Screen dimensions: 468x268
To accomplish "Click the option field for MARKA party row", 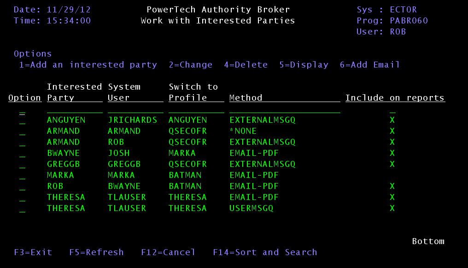I will 22,176.
